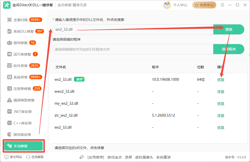Open the hamburger menu icon
Image resolution: width=250 pixels, height=162 pixels.
[x=222, y=5]
